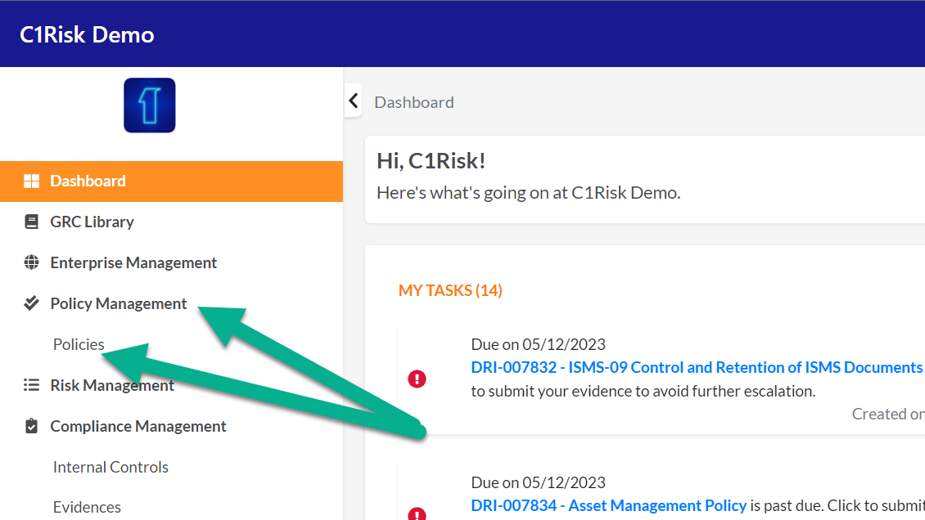
Task: Collapse the sidebar with the chevron
Action: pyautogui.click(x=354, y=101)
